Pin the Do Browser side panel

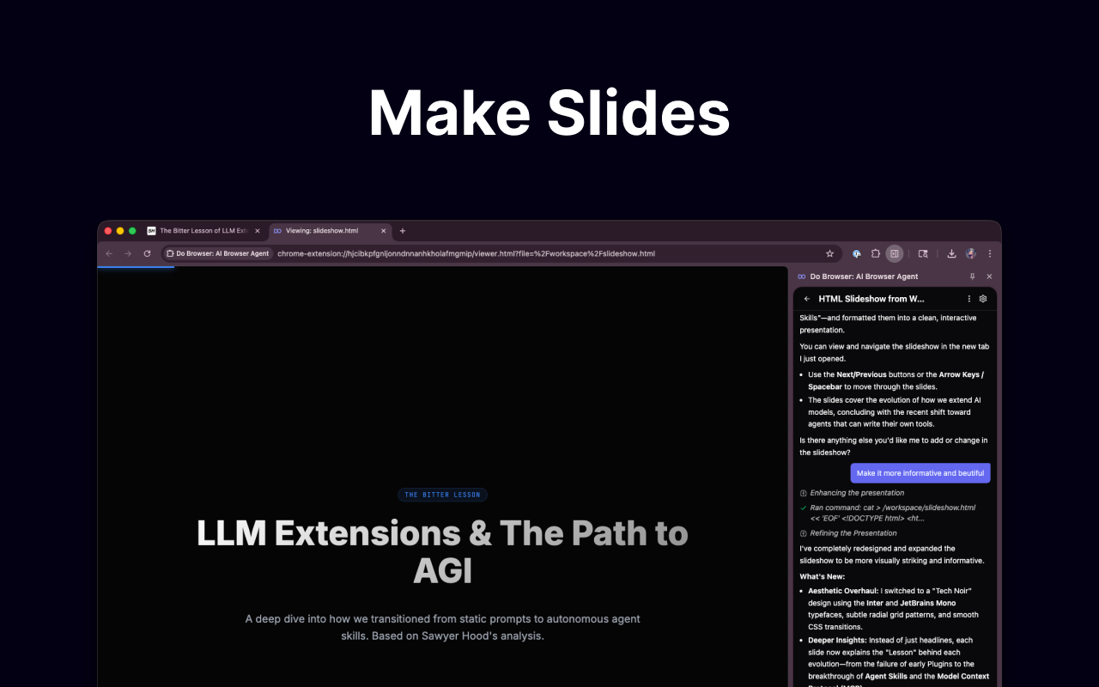tap(973, 277)
